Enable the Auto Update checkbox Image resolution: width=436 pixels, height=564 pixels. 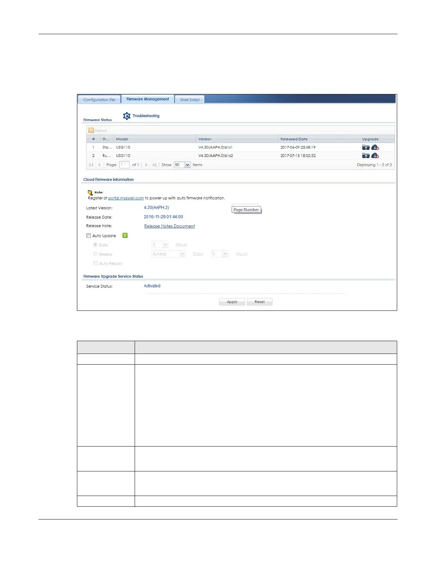[88, 236]
